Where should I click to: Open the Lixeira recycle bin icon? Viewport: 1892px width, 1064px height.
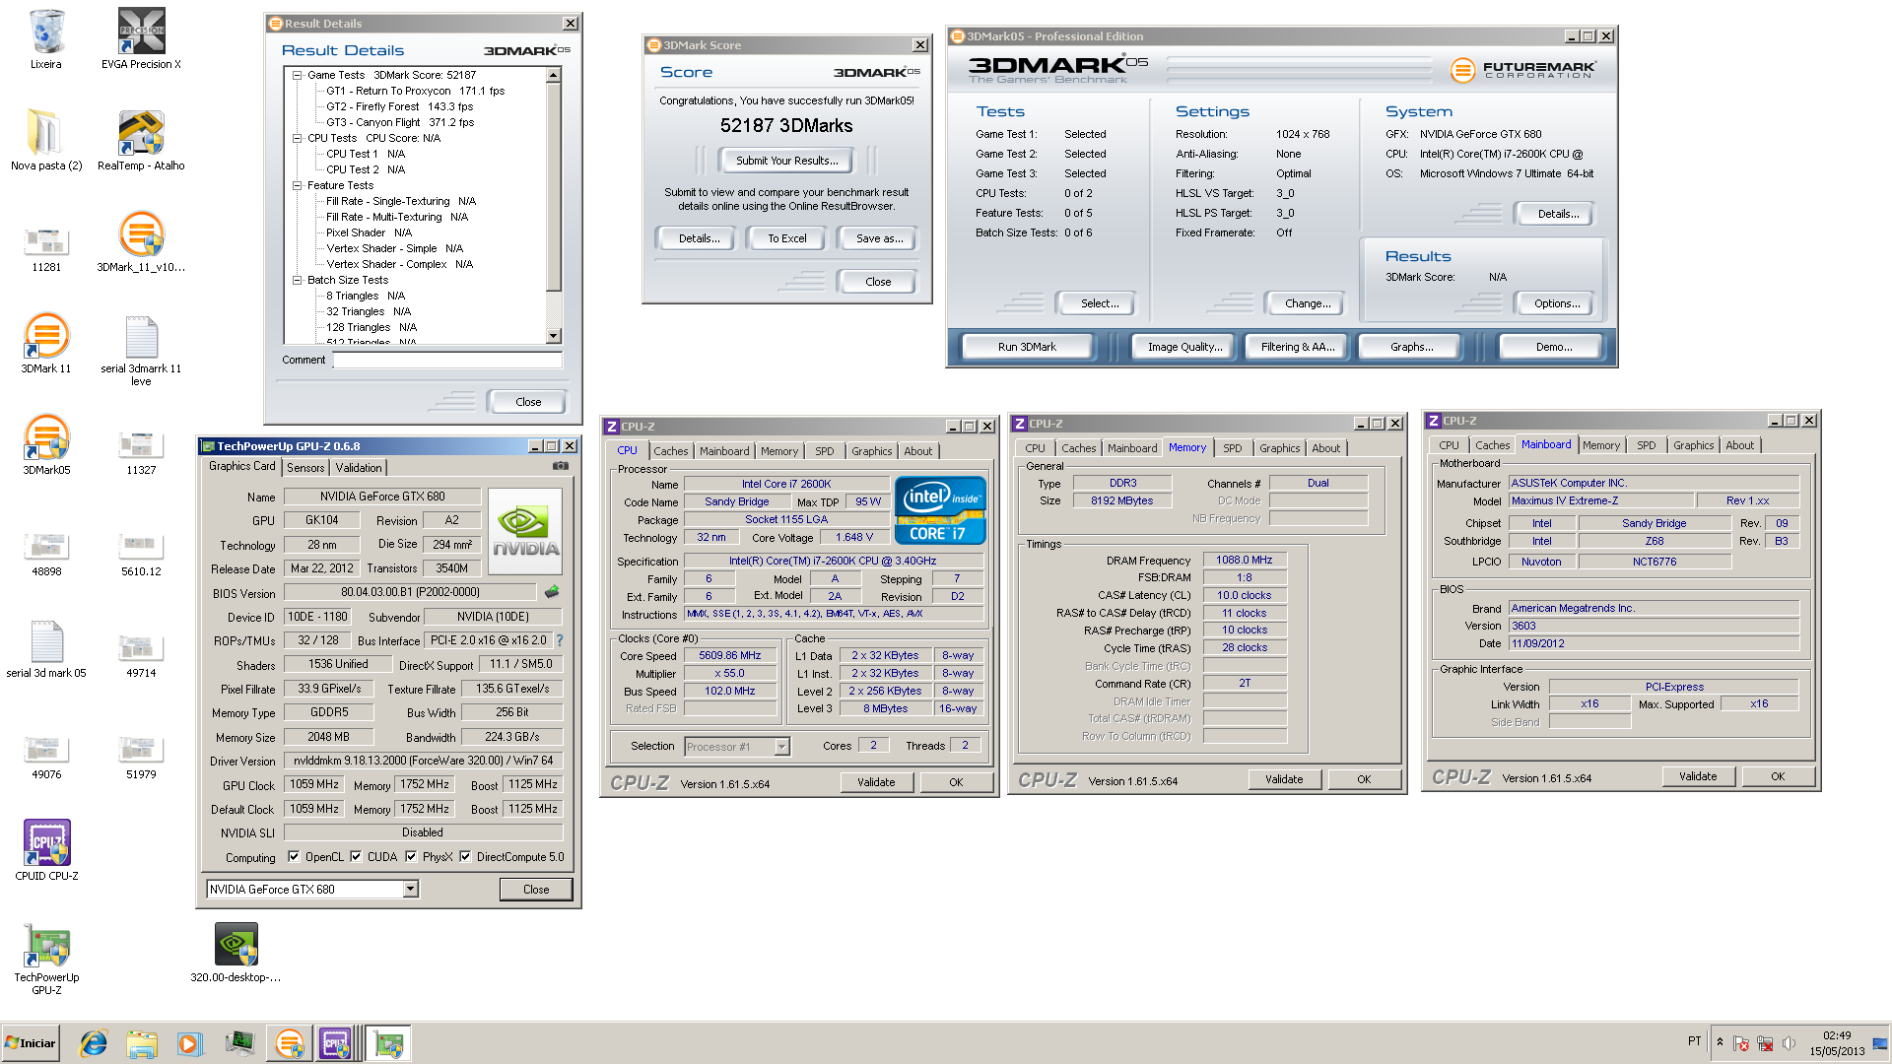46,39
